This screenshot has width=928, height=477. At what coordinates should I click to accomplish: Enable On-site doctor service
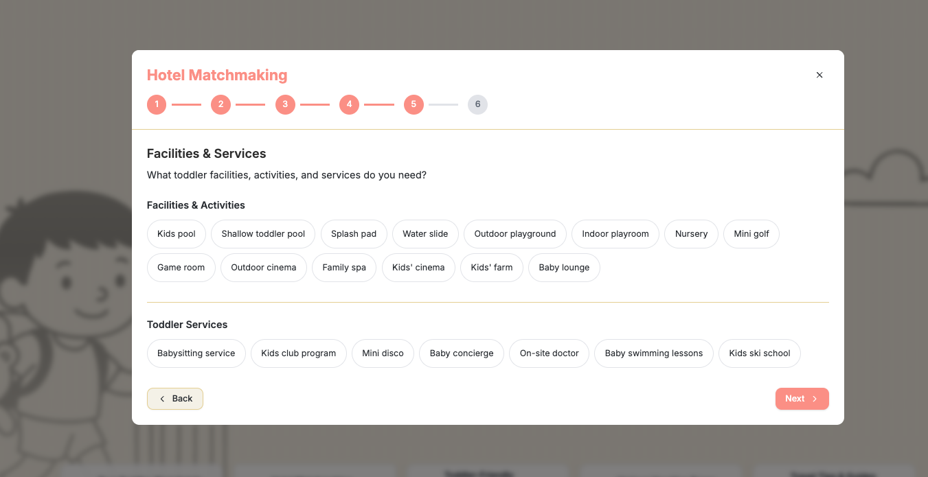550,353
